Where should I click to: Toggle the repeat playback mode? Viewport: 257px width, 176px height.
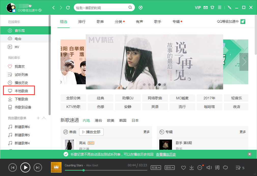click(x=225, y=167)
